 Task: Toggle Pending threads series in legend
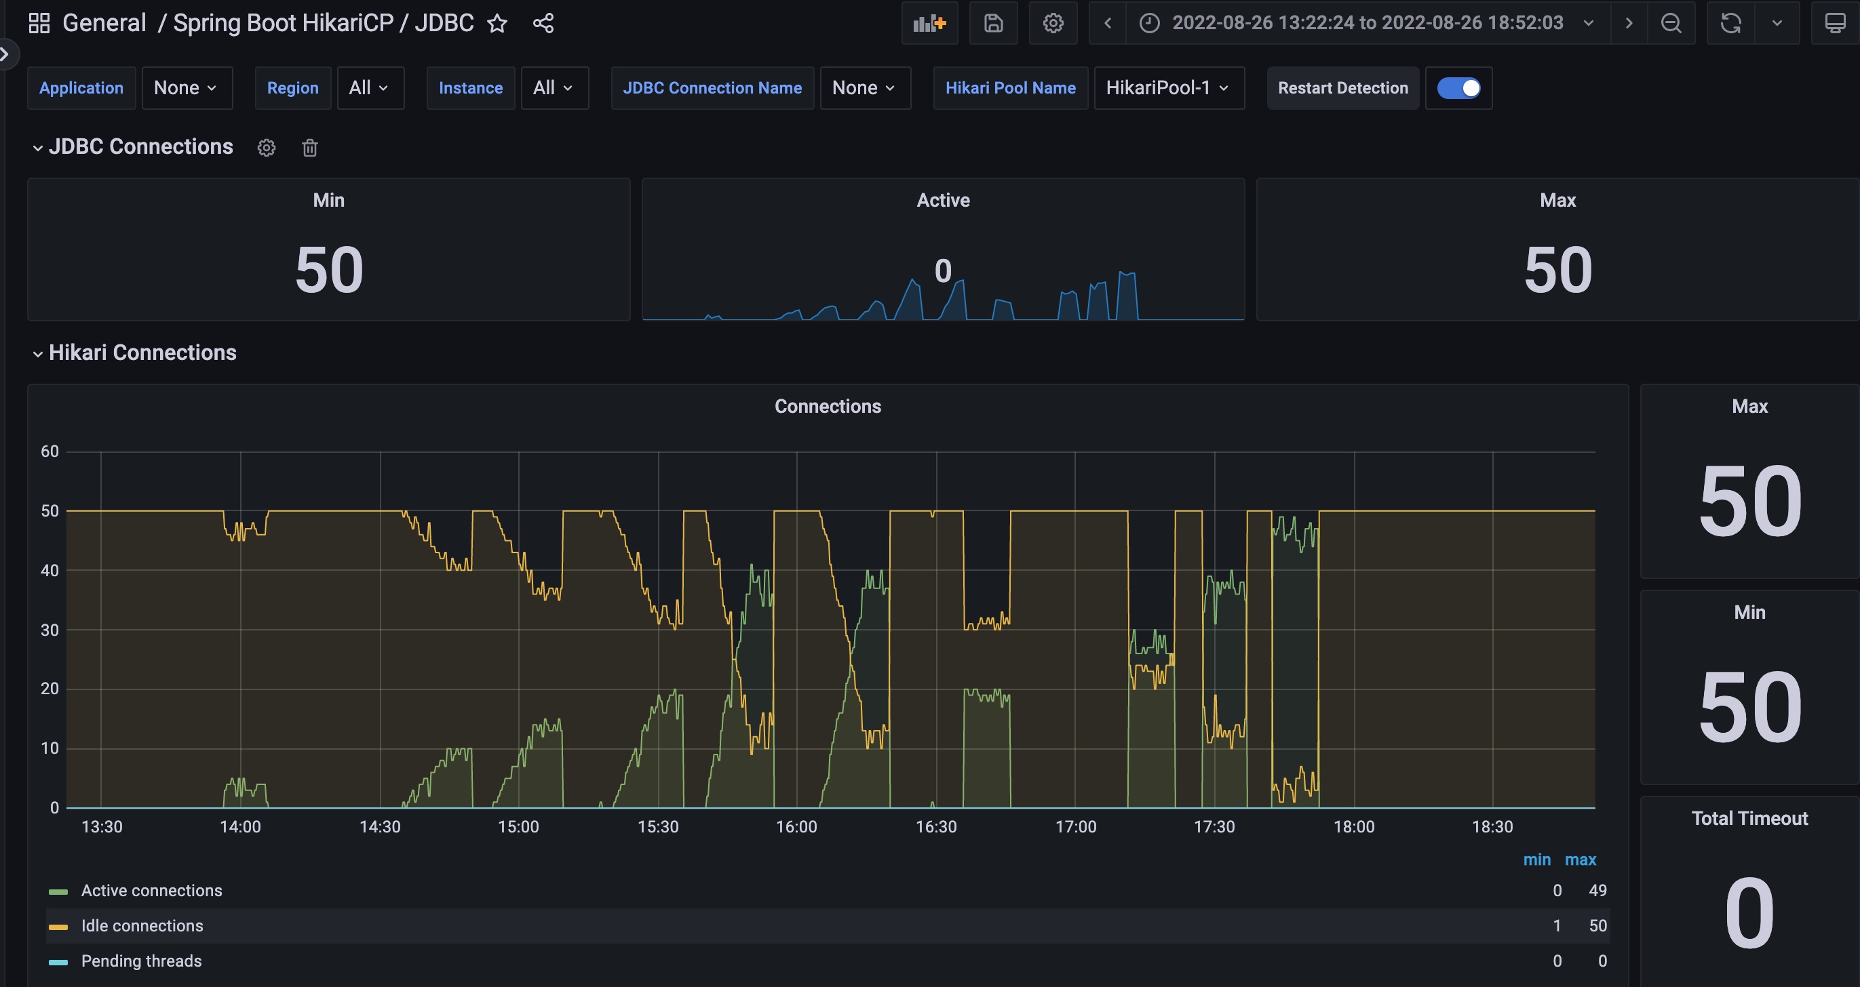pos(141,961)
